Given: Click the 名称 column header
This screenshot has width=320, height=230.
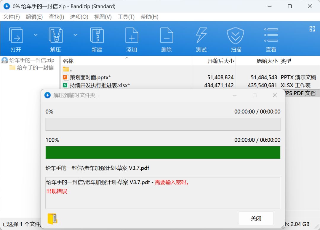Looking at the screenshot, I should tap(127, 61).
